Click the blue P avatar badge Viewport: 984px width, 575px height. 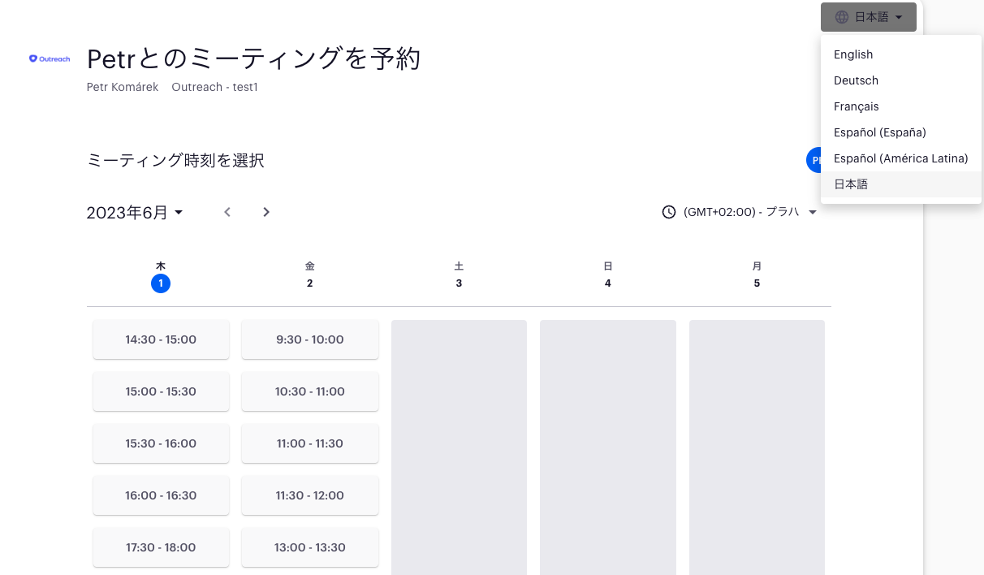point(816,160)
